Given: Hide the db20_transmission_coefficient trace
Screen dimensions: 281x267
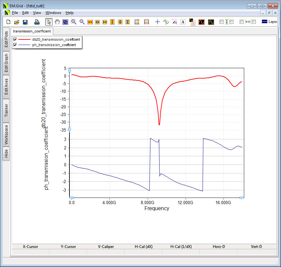Looking at the screenshot, I should click(15, 39).
